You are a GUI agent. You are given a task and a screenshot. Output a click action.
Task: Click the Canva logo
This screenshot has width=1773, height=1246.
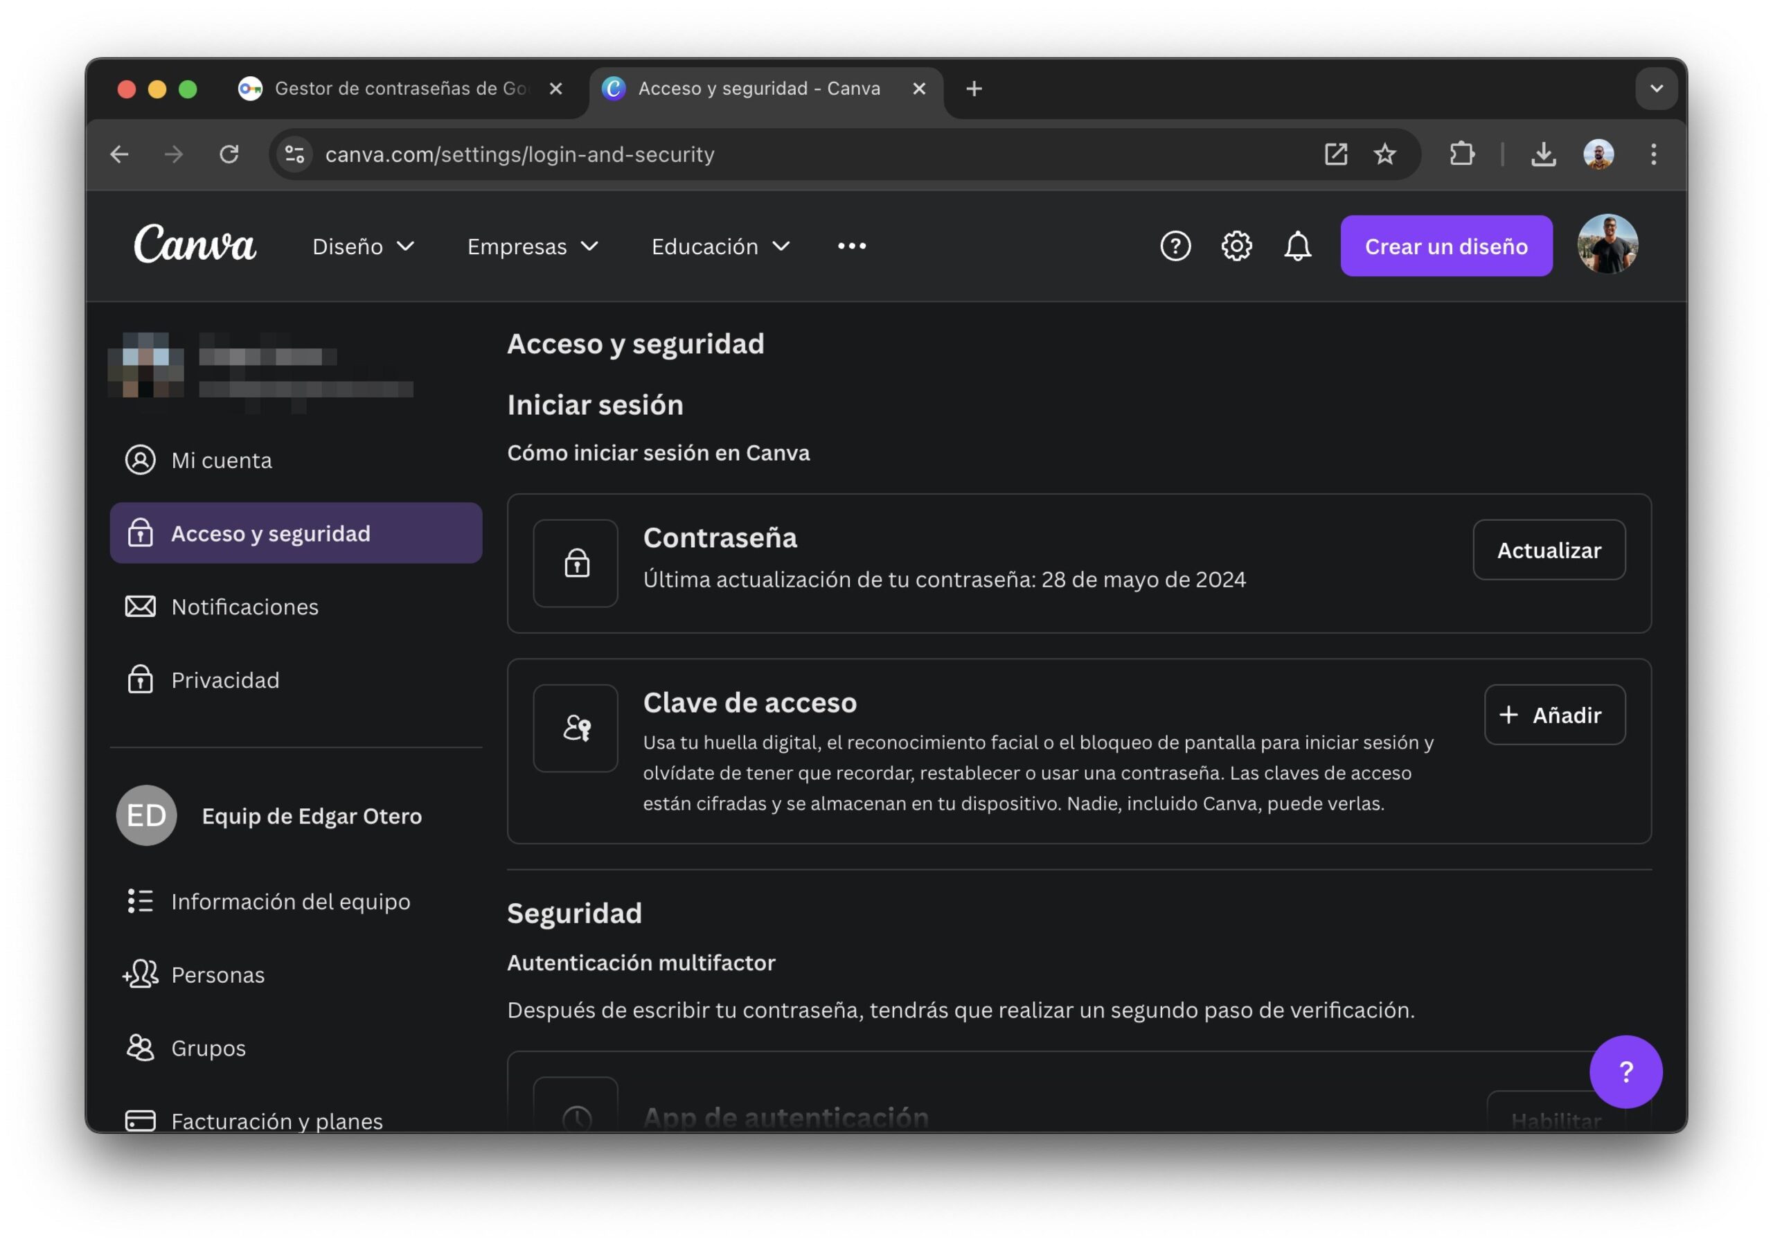click(195, 245)
